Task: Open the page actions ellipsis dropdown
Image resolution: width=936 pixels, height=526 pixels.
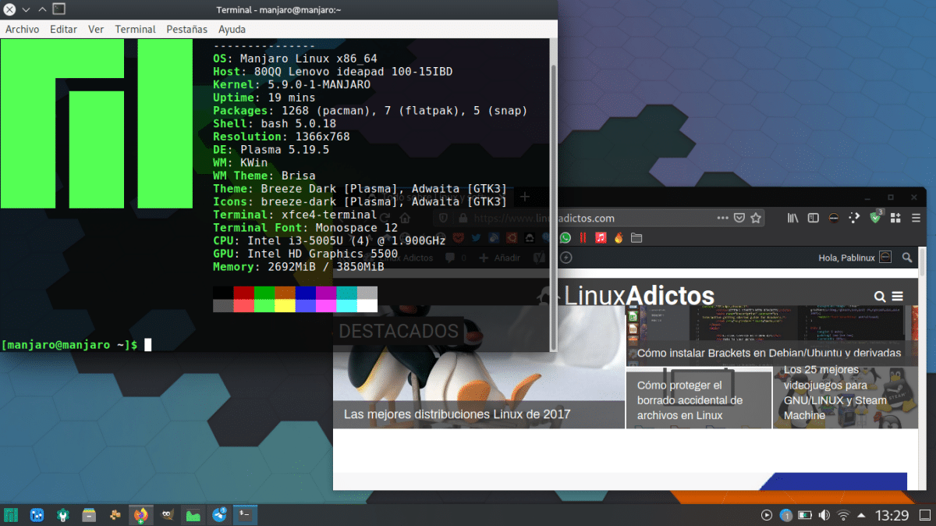Action: [722, 218]
